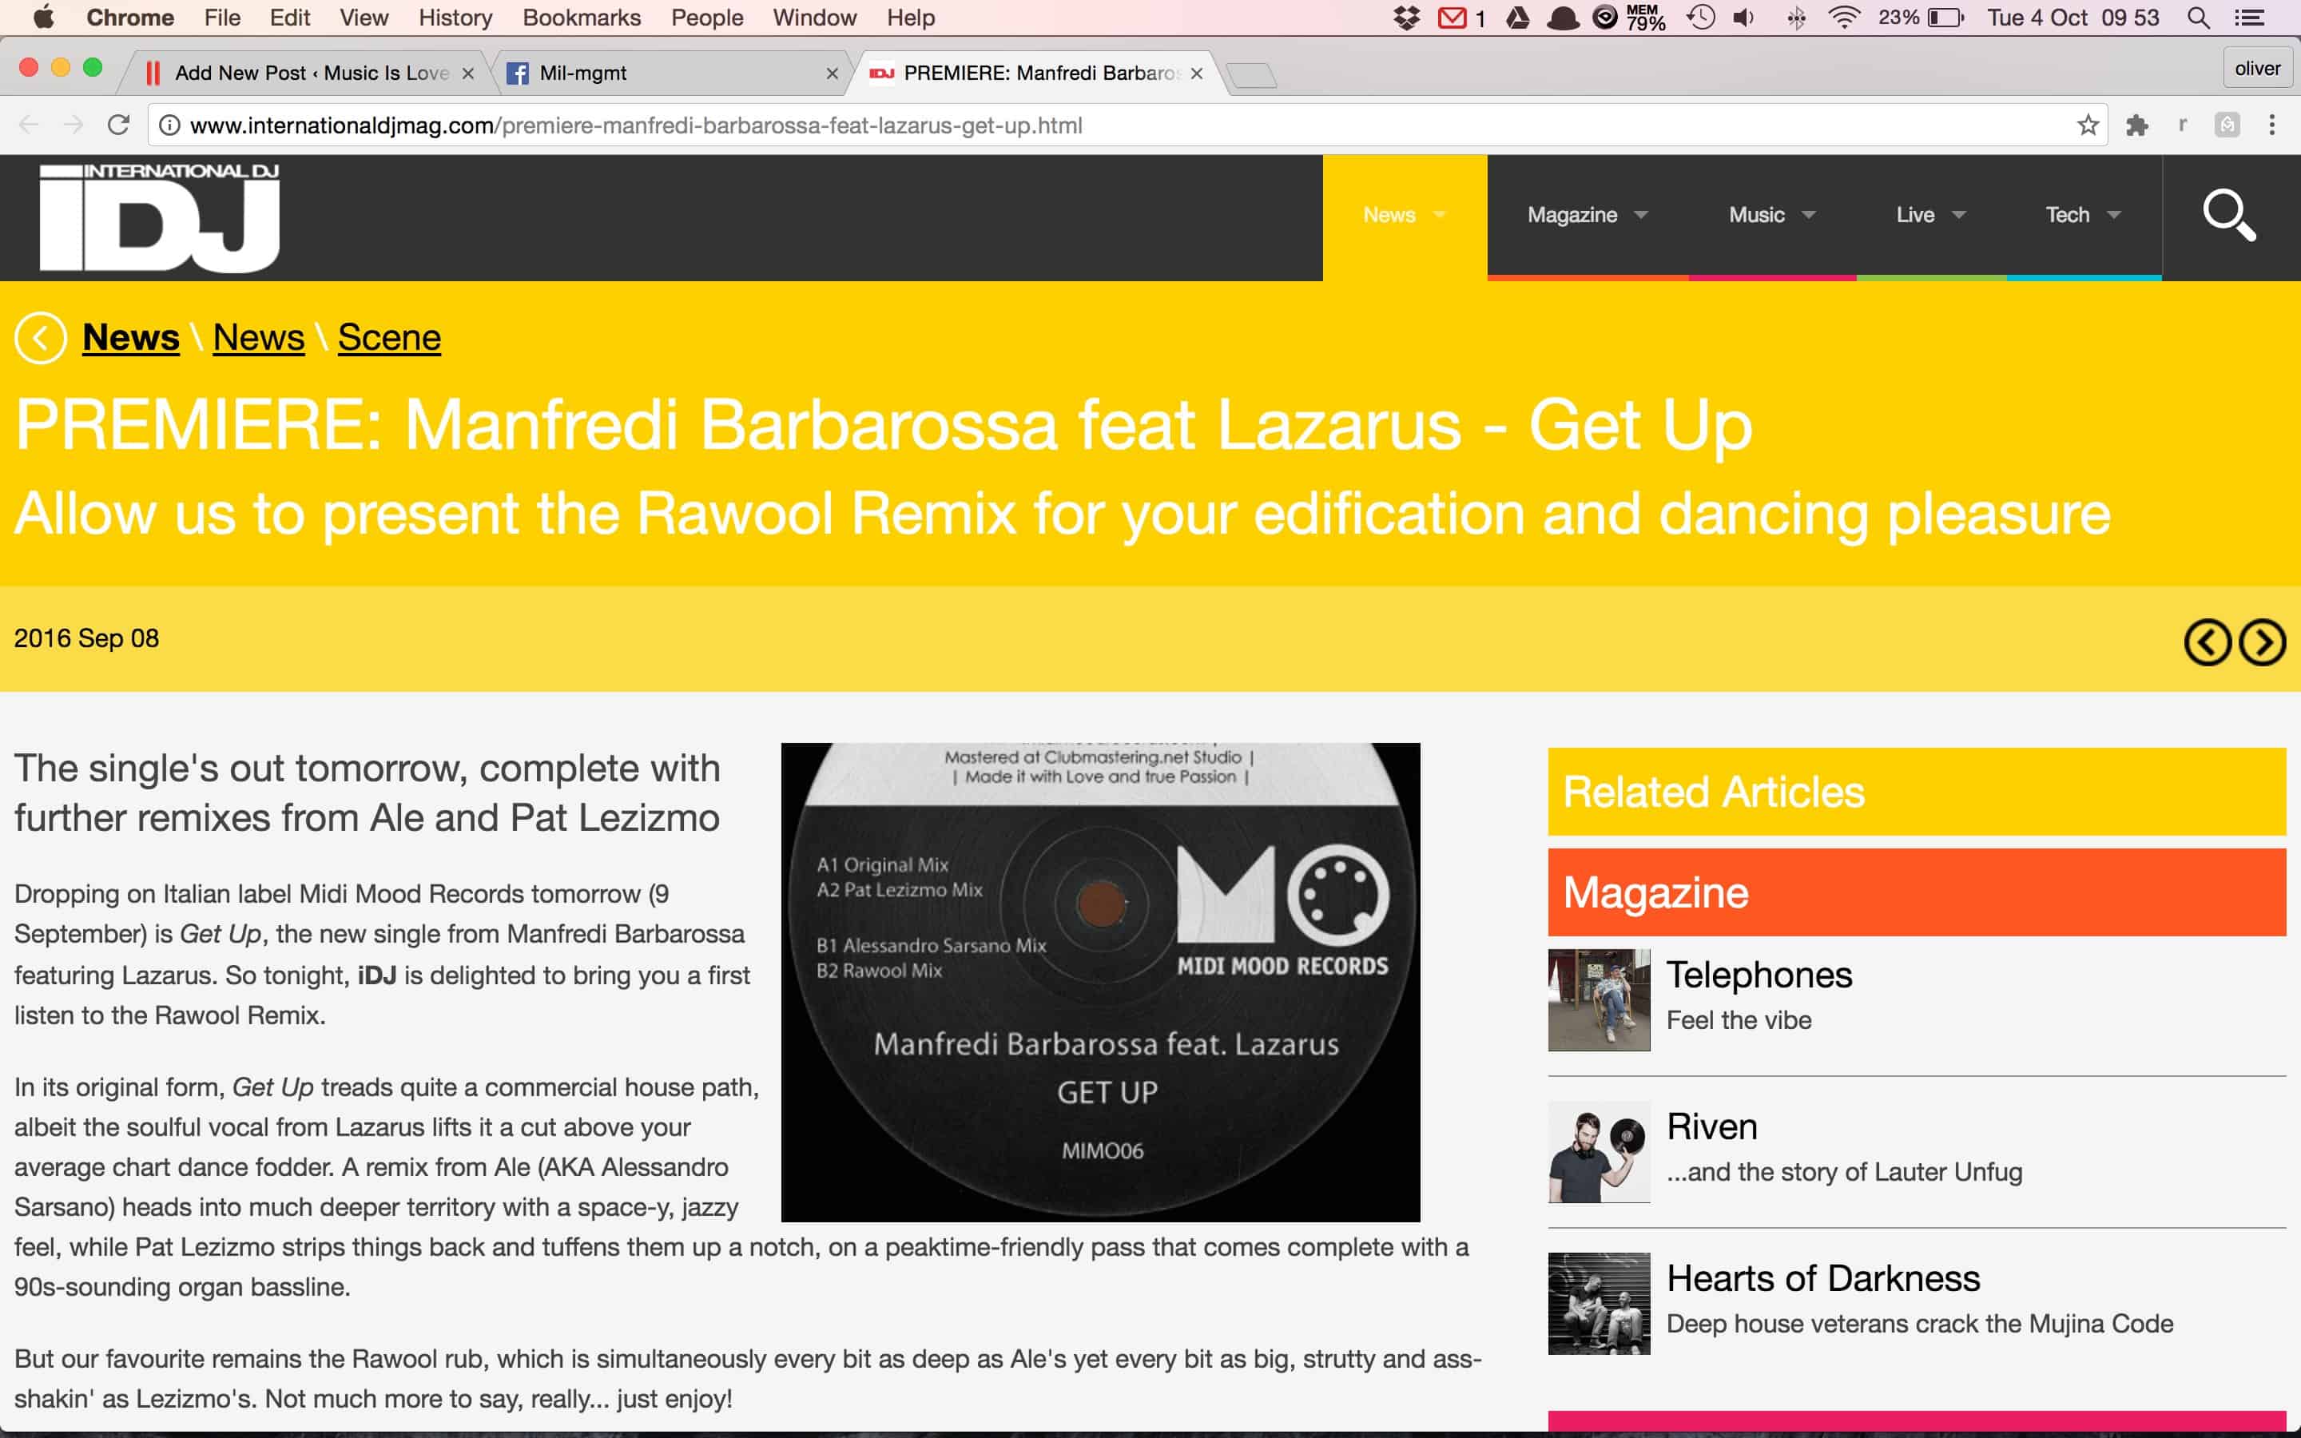Click the Chrome back arrow
This screenshot has height=1438, width=2301.
[x=29, y=125]
